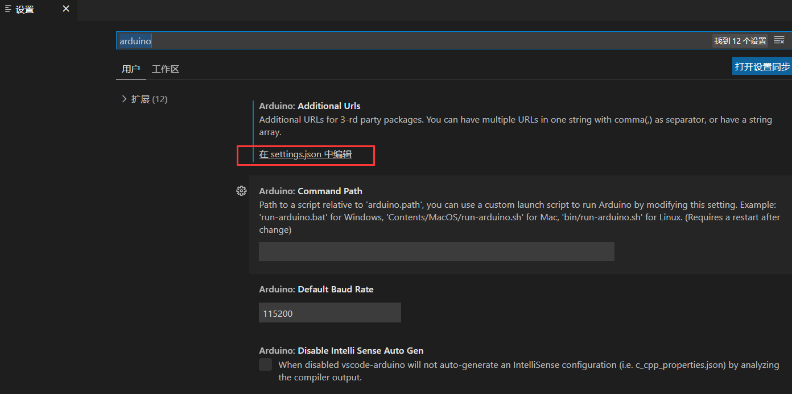Select the 设置 editor tab
Viewport: 792px width, 394px height.
[x=26, y=9]
